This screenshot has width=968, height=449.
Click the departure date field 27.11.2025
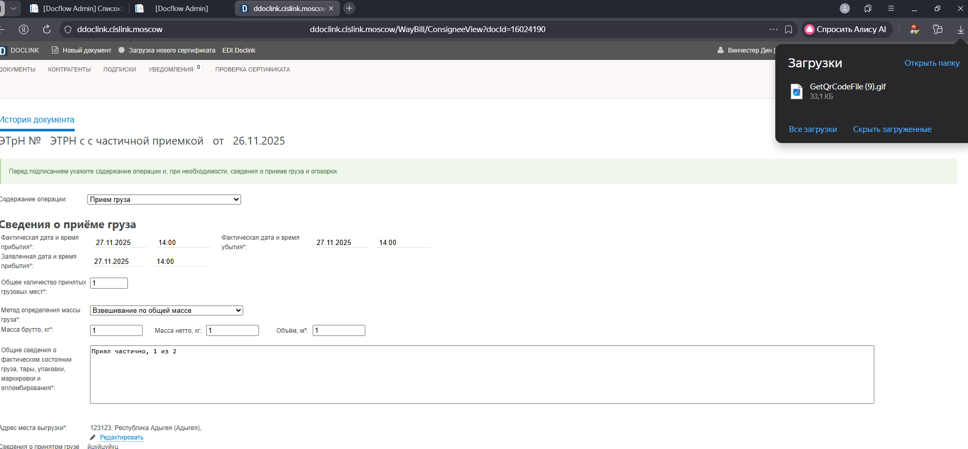pos(341,242)
